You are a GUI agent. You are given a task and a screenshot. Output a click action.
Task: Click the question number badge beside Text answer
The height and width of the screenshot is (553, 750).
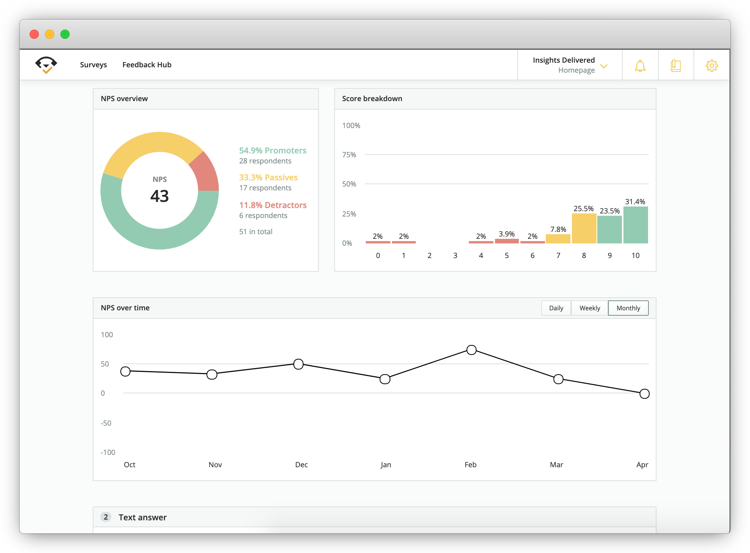click(105, 517)
